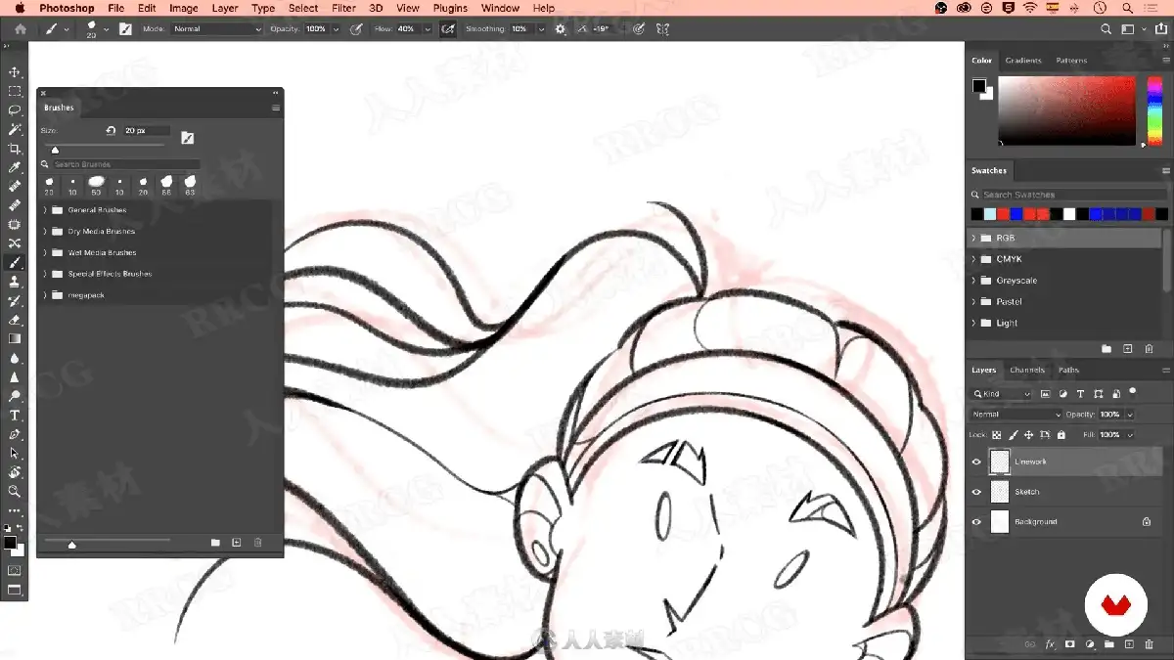Open the layer blend mode dropdown
Screen dimensions: 1174x660
(x=1016, y=415)
